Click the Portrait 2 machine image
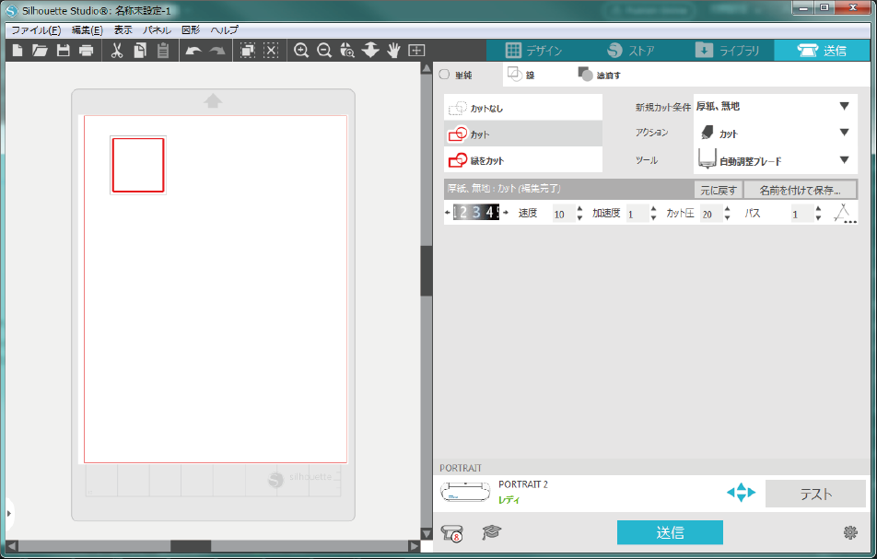This screenshot has height=559, width=877. [x=465, y=492]
